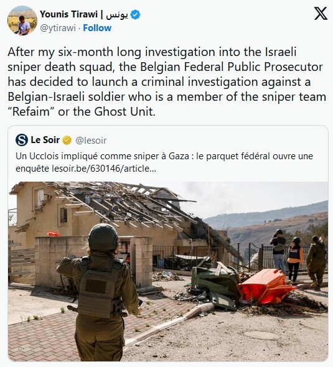The height and width of the screenshot is (367, 333).
Task: Click the words 'Ghost Unit' in tweet
Action: [x=124, y=111]
